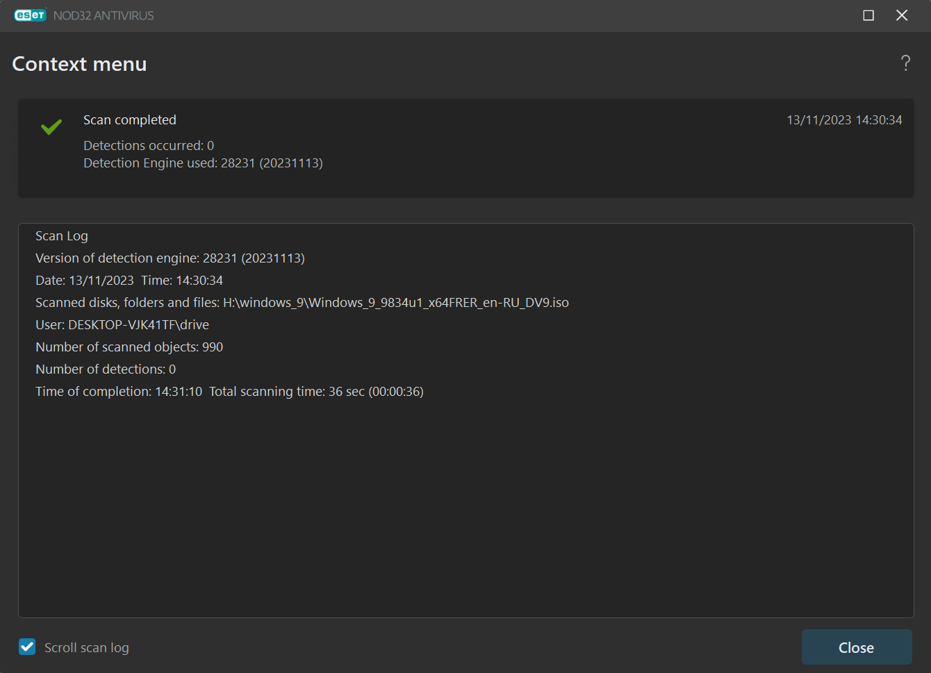Click the "Scan completed" status text
Image resolution: width=931 pixels, height=673 pixels.
click(130, 120)
